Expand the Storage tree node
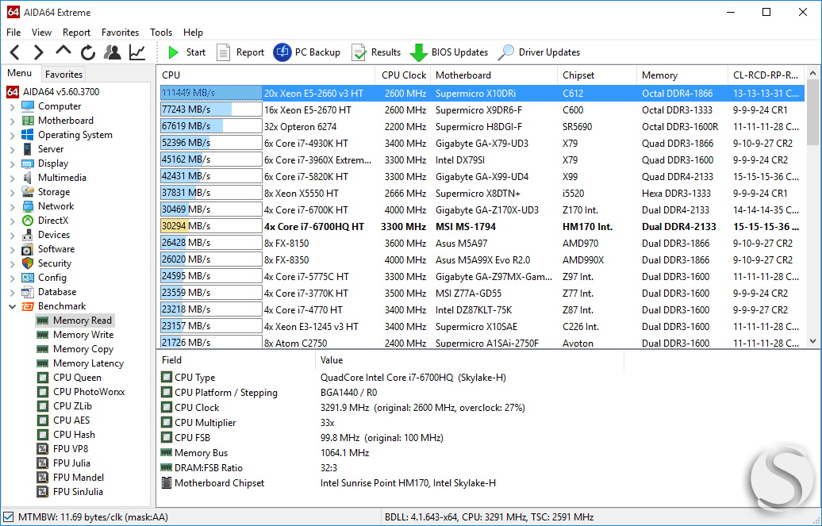The image size is (822, 526). click(x=13, y=193)
